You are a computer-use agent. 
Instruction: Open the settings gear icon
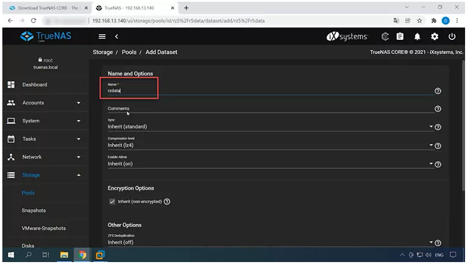[x=435, y=36]
